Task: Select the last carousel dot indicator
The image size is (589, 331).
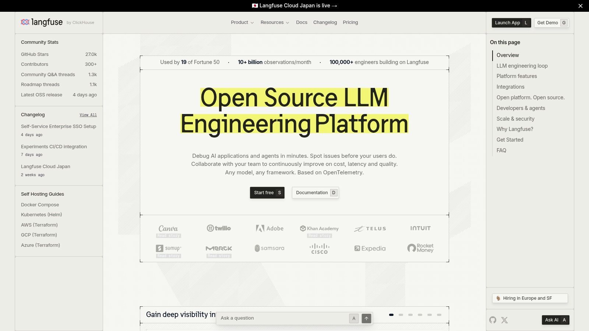Action: [x=439, y=315]
